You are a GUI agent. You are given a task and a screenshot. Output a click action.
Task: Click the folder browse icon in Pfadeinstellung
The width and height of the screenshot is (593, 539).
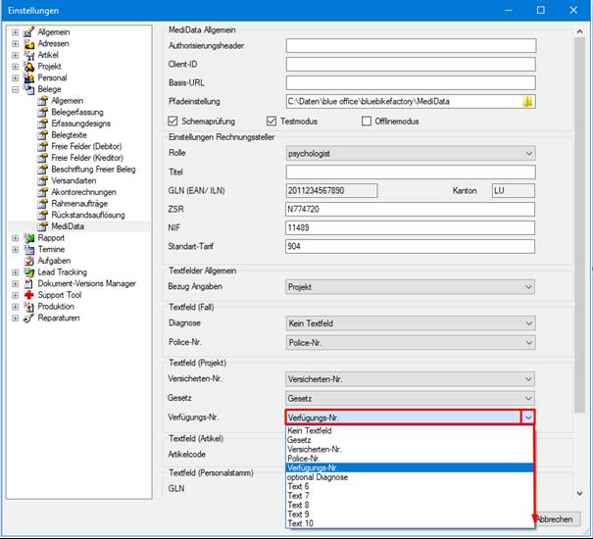527,101
